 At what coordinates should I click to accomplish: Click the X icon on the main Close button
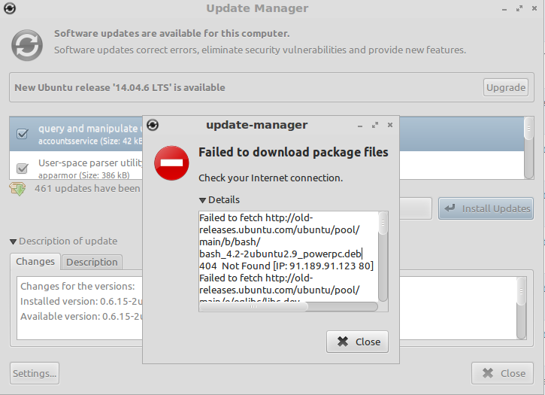(488, 373)
